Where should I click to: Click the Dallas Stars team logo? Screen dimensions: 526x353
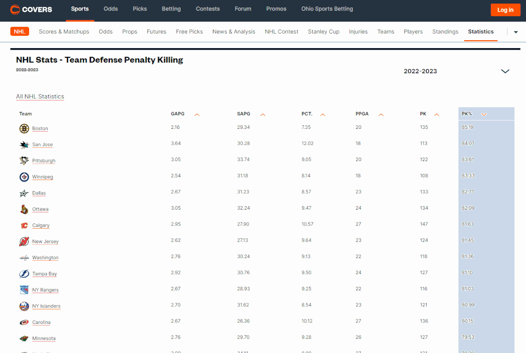(x=24, y=193)
